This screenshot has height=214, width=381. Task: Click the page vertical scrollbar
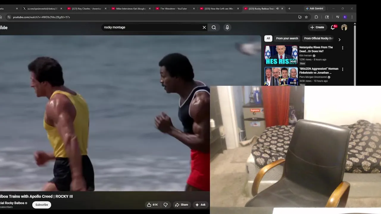click(355, 55)
